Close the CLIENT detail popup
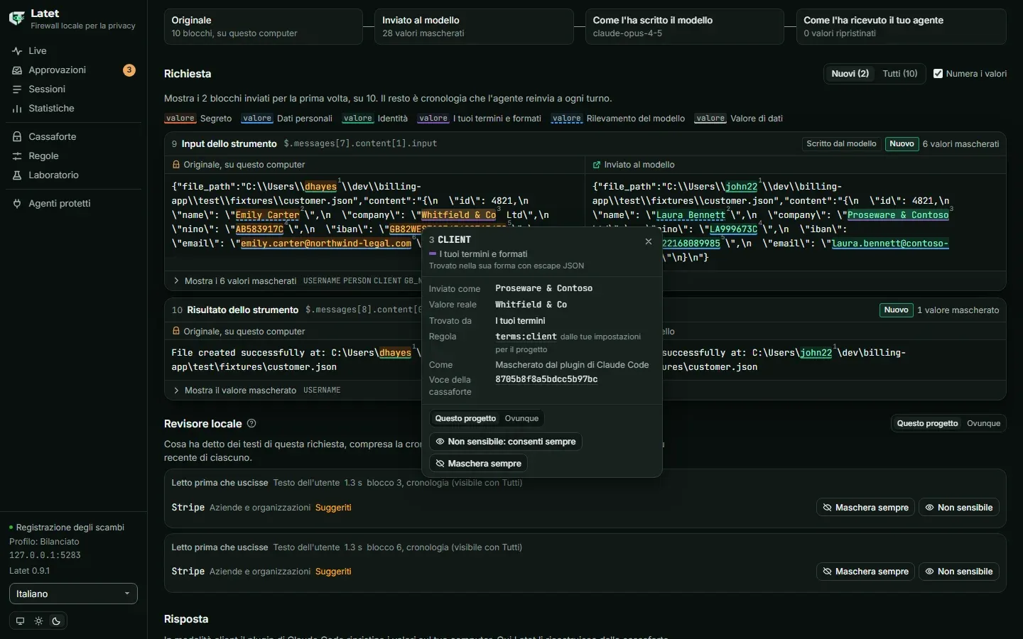Viewport: 1023px width, 639px height. click(x=648, y=241)
